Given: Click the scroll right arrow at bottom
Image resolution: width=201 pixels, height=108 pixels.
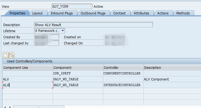Looking at the screenshot, I should (10, 107).
